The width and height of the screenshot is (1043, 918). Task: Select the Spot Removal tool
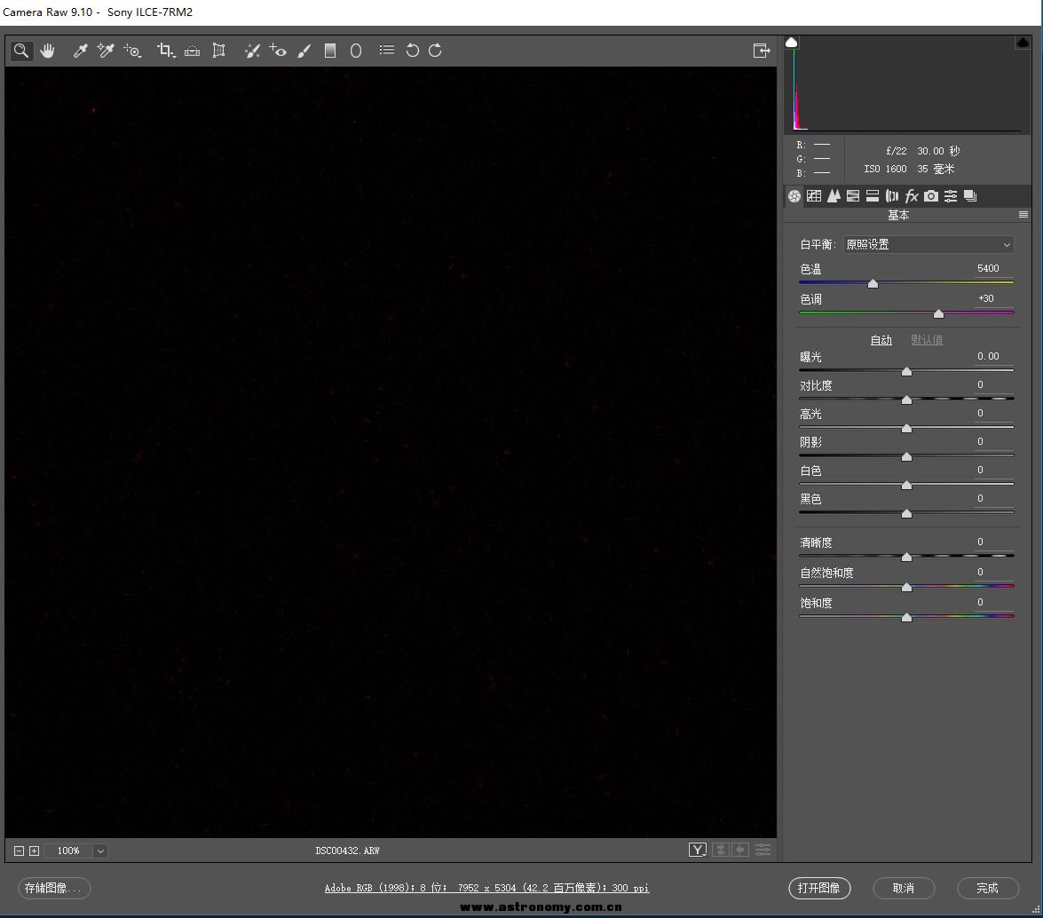tap(252, 51)
